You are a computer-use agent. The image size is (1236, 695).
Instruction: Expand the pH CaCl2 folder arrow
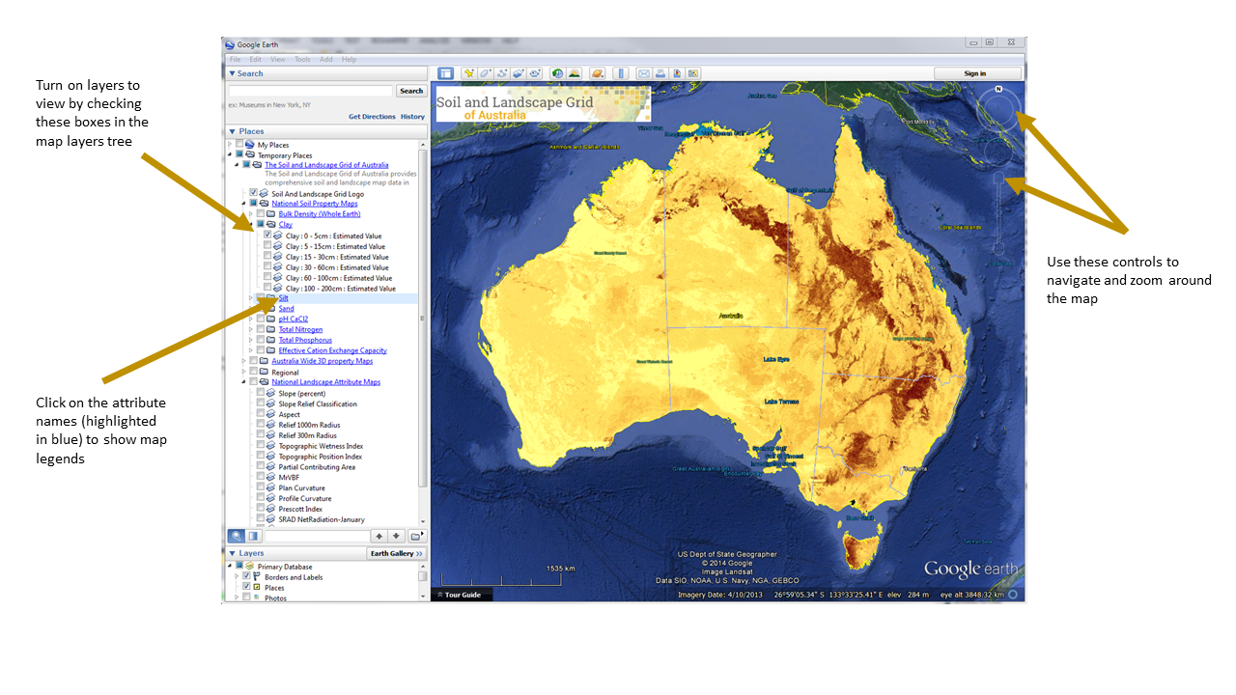click(251, 319)
